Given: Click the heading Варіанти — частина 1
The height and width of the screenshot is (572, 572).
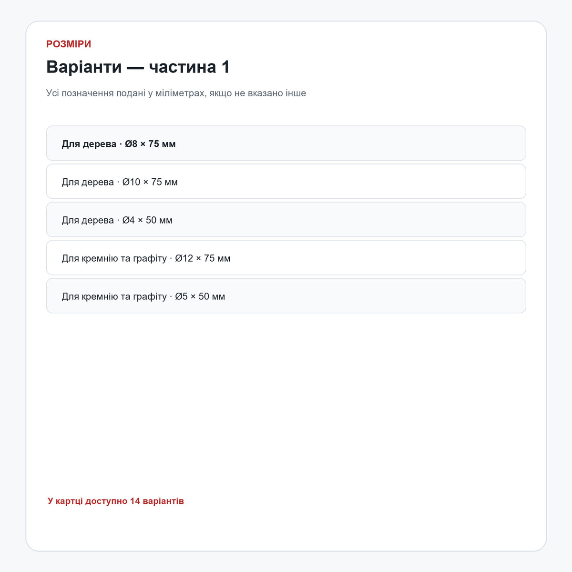Looking at the screenshot, I should [138, 67].
